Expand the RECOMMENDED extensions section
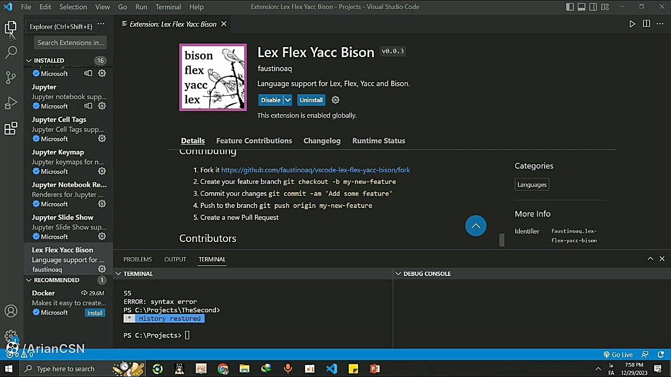 coord(29,280)
